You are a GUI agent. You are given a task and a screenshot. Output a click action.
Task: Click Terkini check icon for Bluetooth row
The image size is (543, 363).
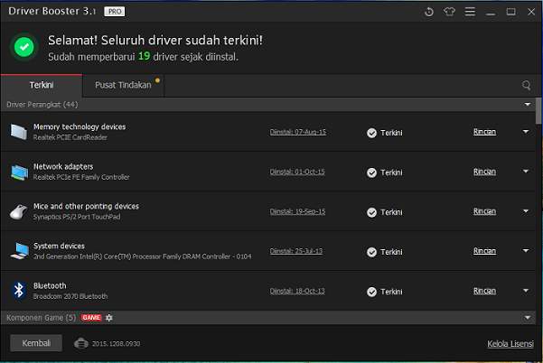(x=371, y=292)
